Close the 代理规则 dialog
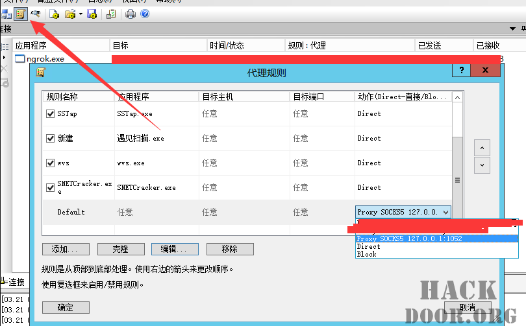Image resolution: width=526 pixels, height=326 pixels. coord(485,70)
